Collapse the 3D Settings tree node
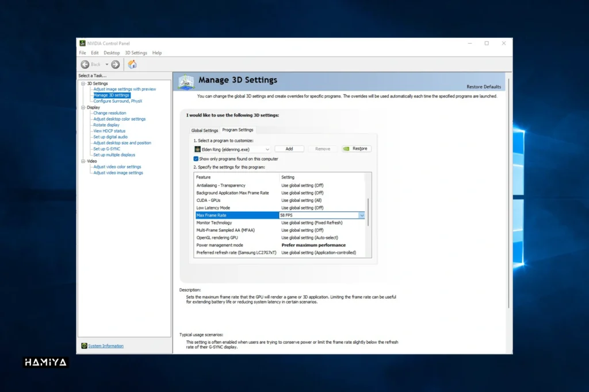This screenshot has height=392, width=589. [x=83, y=84]
